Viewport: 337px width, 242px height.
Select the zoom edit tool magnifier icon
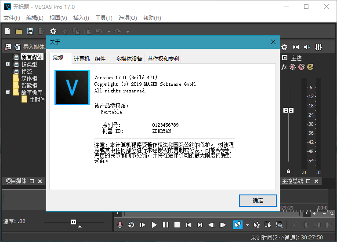coord(279,225)
